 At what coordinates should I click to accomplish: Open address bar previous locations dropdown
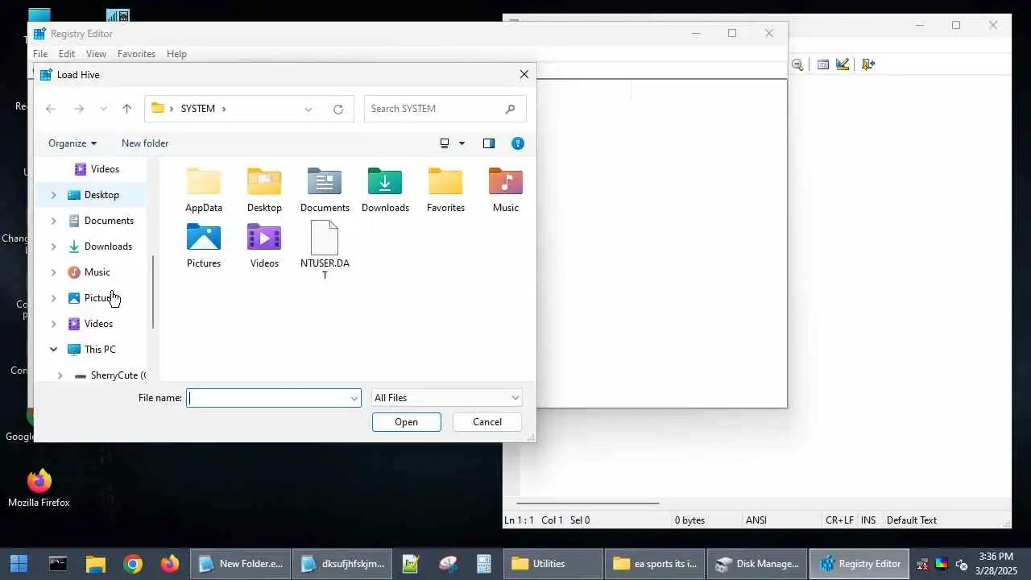(x=308, y=109)
